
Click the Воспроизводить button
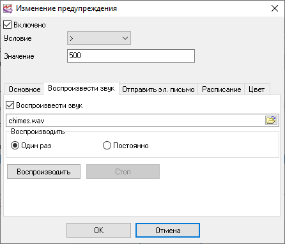[43, 171]
